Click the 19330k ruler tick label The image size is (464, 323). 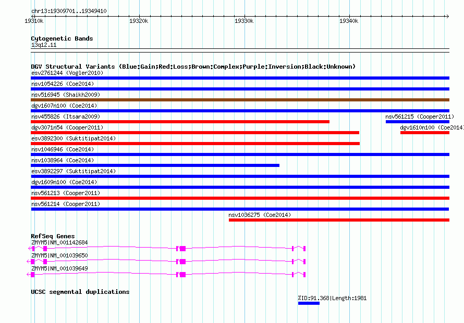point(244,21)
